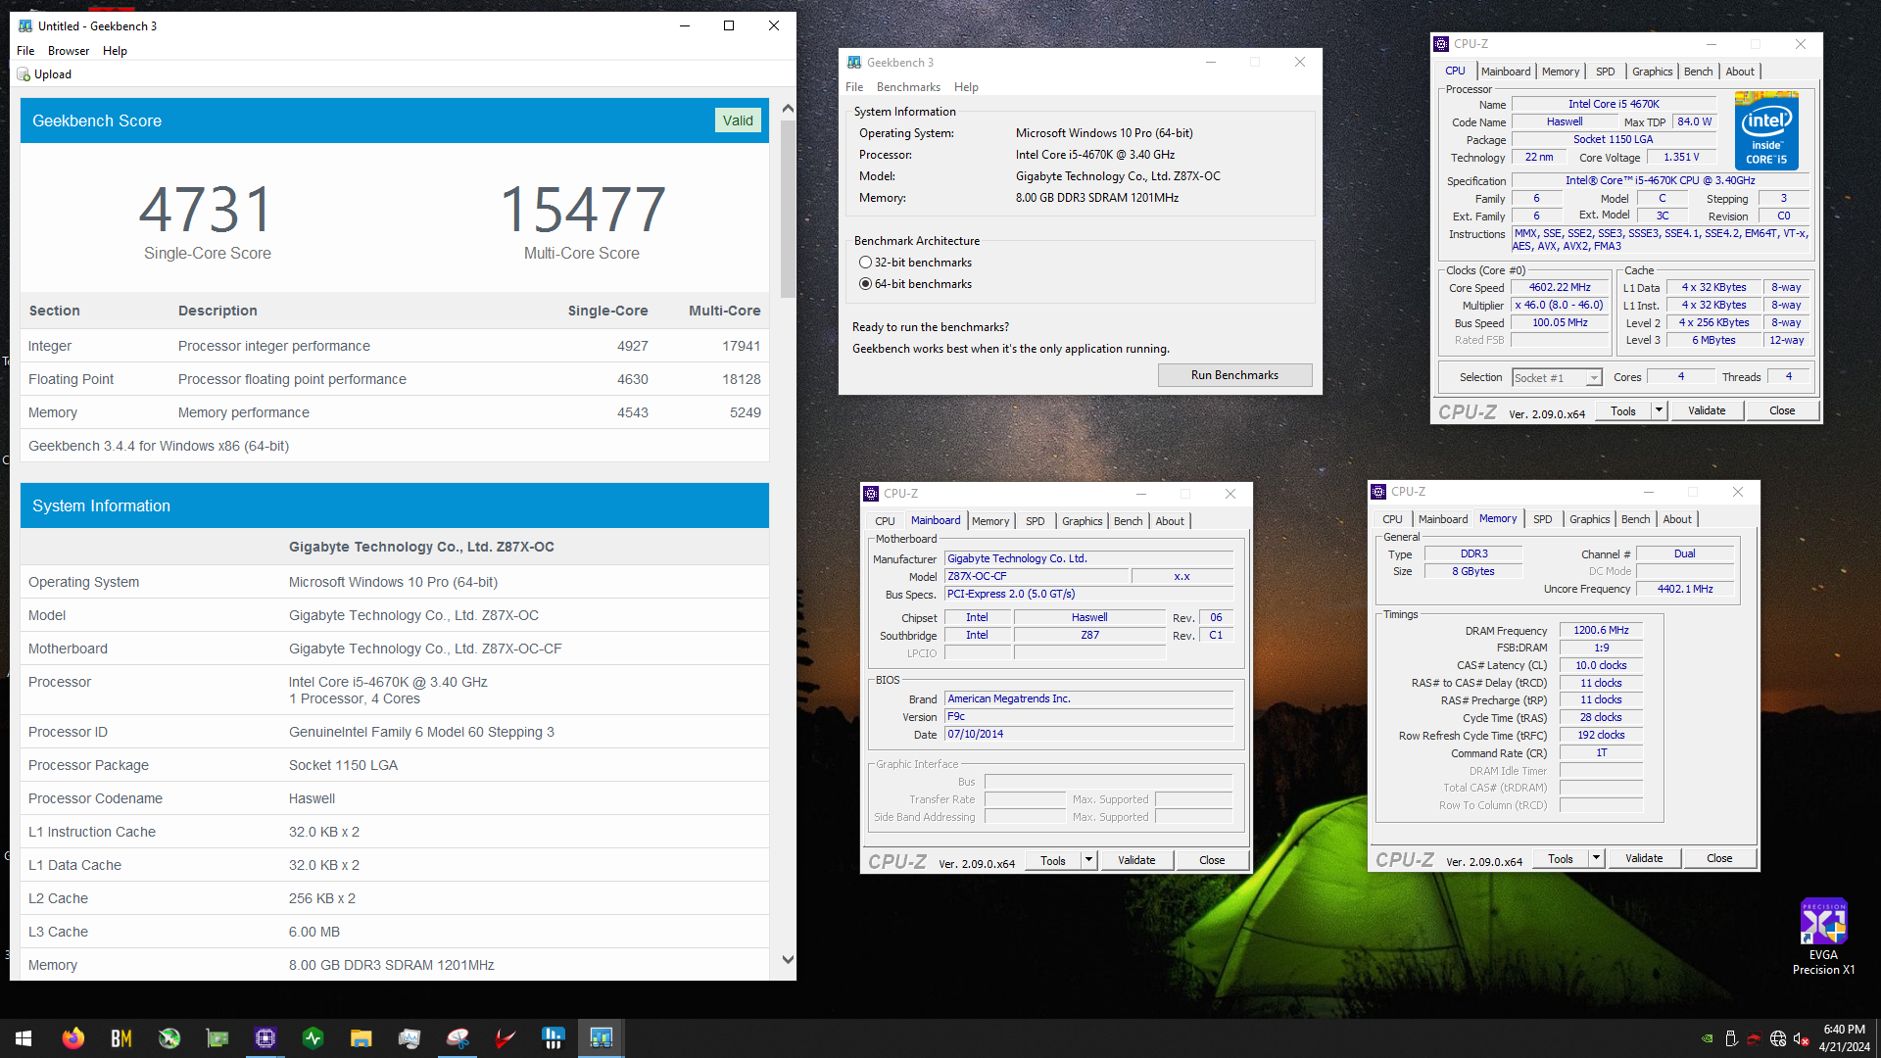Switch to Geekbench via its taskbar icon
1881x1058 pixels.
tap(602, 1038)
